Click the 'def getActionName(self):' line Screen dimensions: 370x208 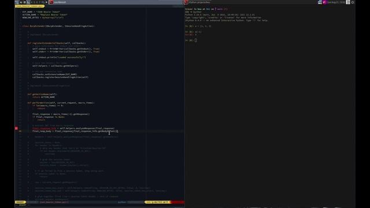[42, 94]
